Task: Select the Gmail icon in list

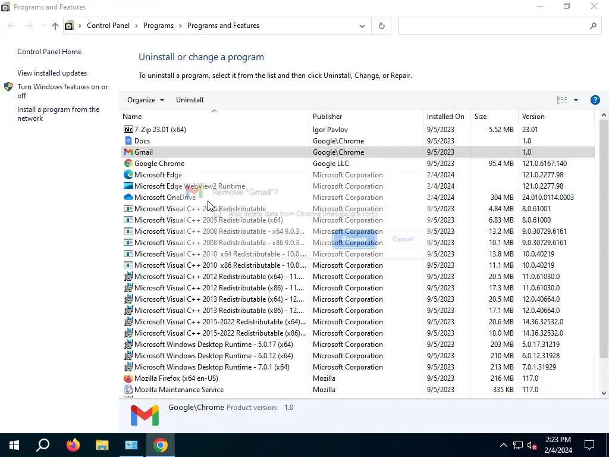Action: tap(128, 152)
